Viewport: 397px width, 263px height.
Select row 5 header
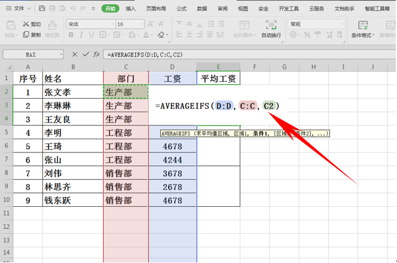tap(7, 132)
